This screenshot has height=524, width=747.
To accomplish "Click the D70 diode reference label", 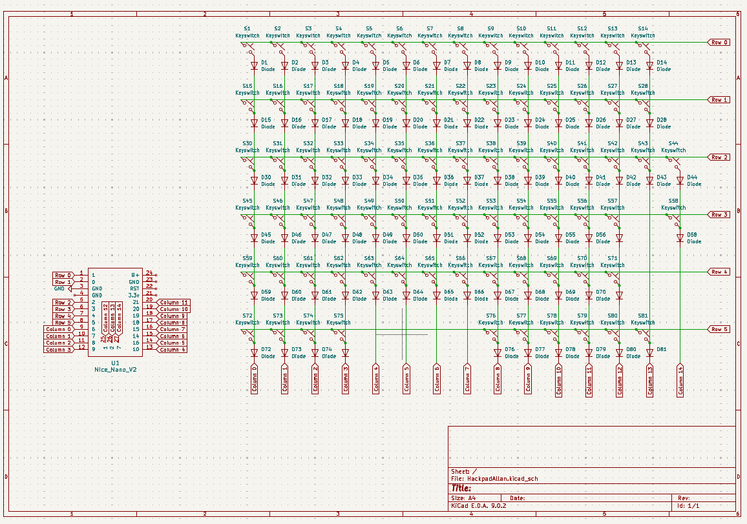I will (x=601, y=292).
